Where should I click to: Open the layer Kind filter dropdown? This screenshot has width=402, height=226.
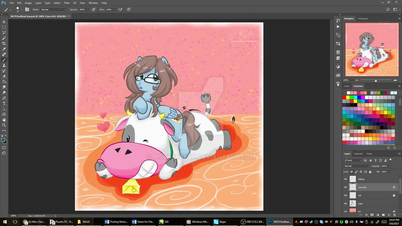tap(354, 160)
